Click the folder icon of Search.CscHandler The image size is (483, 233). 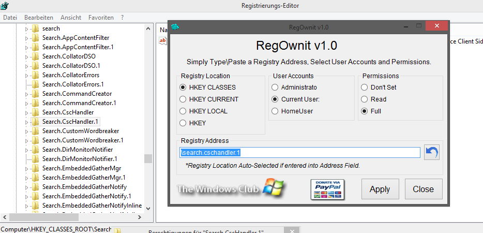[x=36, y=112]
